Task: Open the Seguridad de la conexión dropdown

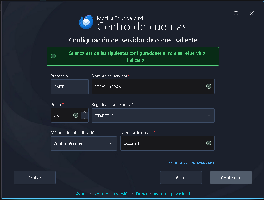Action: [153, 116]
